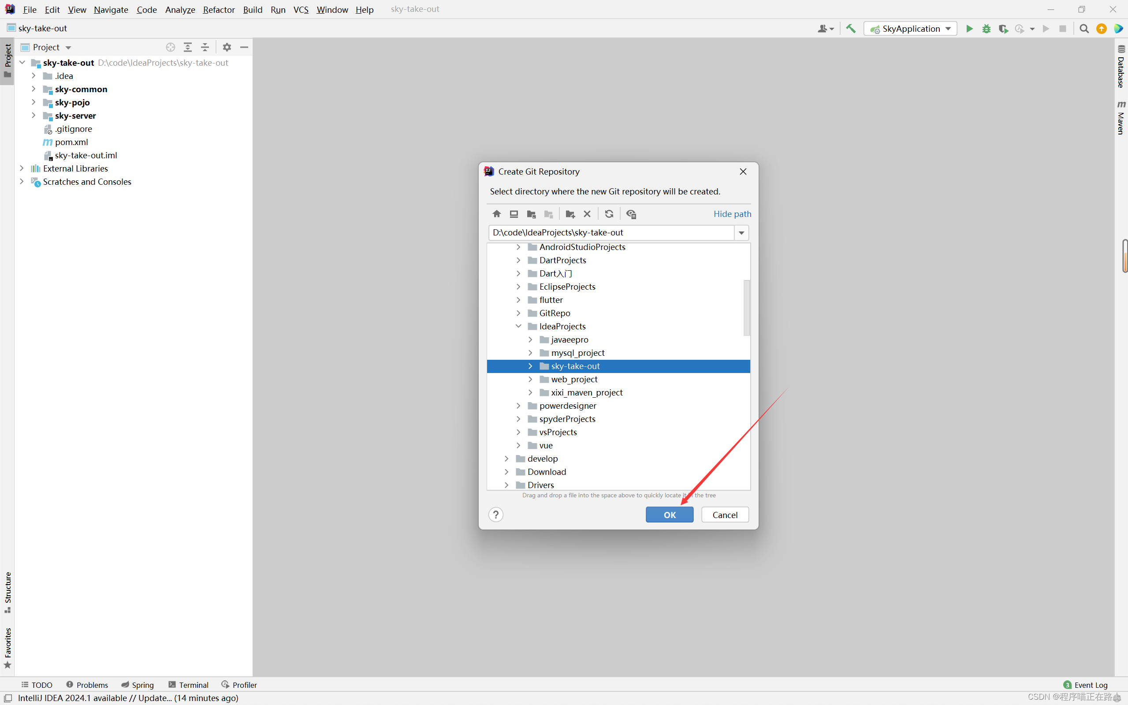Open Search Everywhere magnifier icon

tap(1084, 29)
